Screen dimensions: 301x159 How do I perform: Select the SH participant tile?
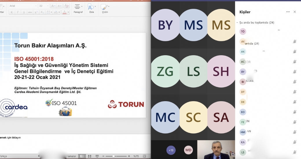221,71
